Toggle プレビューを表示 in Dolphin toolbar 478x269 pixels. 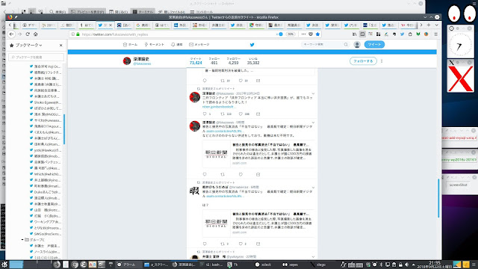(x=87, y=12)
